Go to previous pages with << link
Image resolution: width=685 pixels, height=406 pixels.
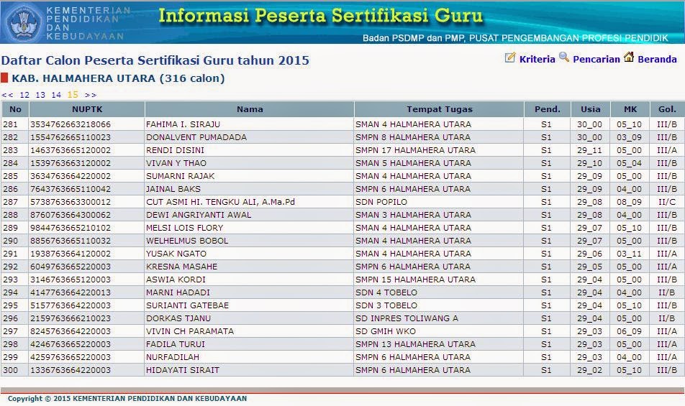click(x=7, y=95)
